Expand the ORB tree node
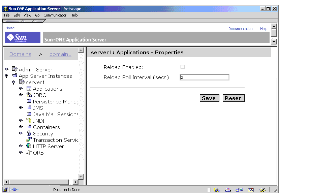This screenshot has width=309, height=193. pos(21,152)
